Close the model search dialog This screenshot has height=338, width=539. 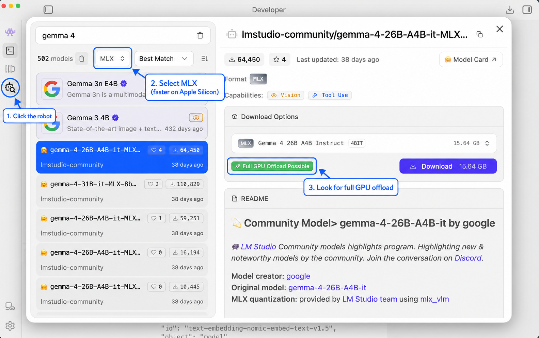500,29
